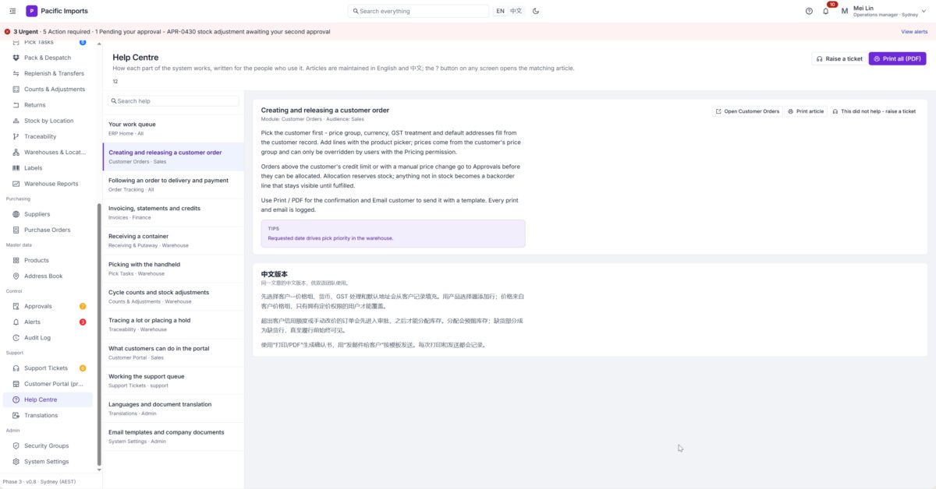
Task: Open Purchase Orders icon
Action: point(16,230)
